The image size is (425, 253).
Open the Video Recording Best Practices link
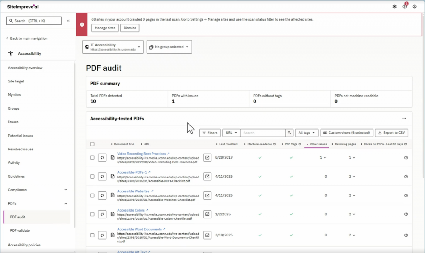[143, 154]
